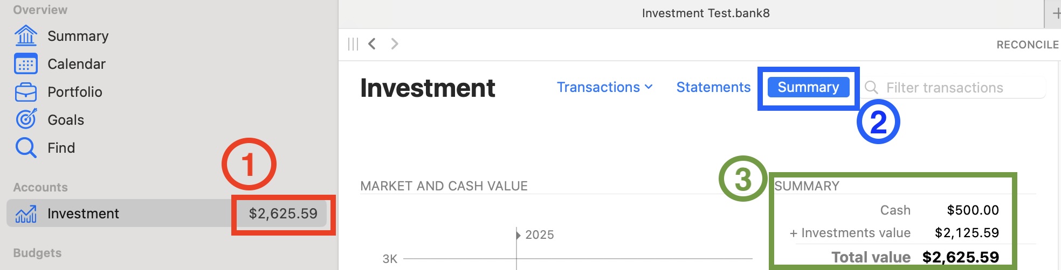Viewport: 1061px width, 270px height.
Task: Click the search icon in filter field
Action: click(x=871, y=87)
